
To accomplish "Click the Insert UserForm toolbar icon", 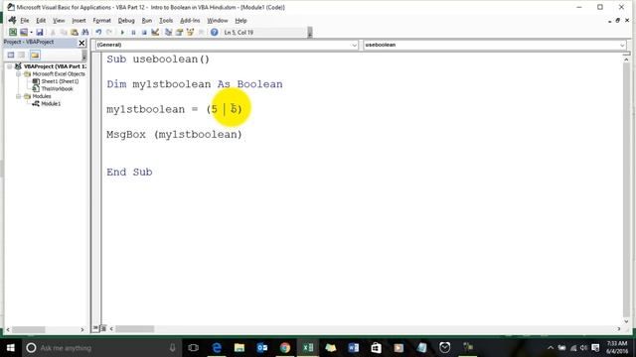I will (24, 33).
